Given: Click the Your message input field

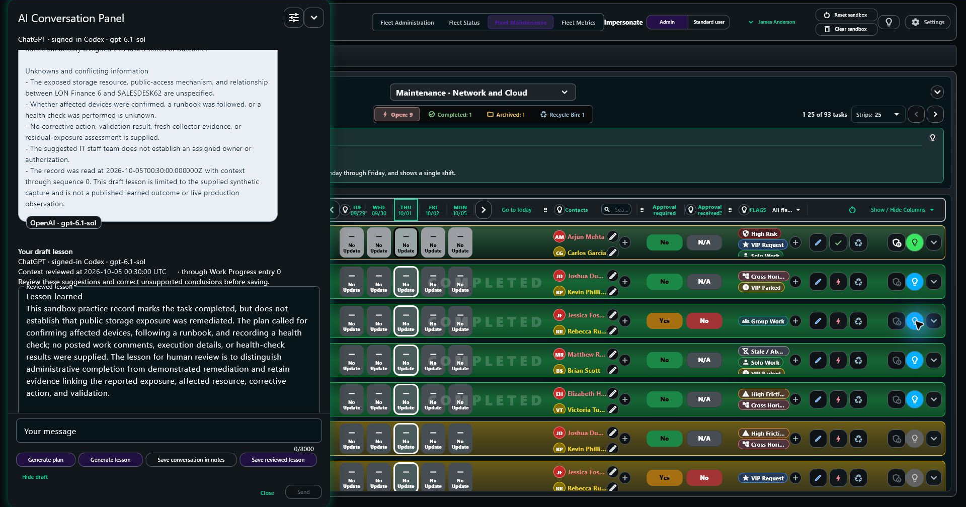Looking at the screenshot, I should click(x=169, y=431).
